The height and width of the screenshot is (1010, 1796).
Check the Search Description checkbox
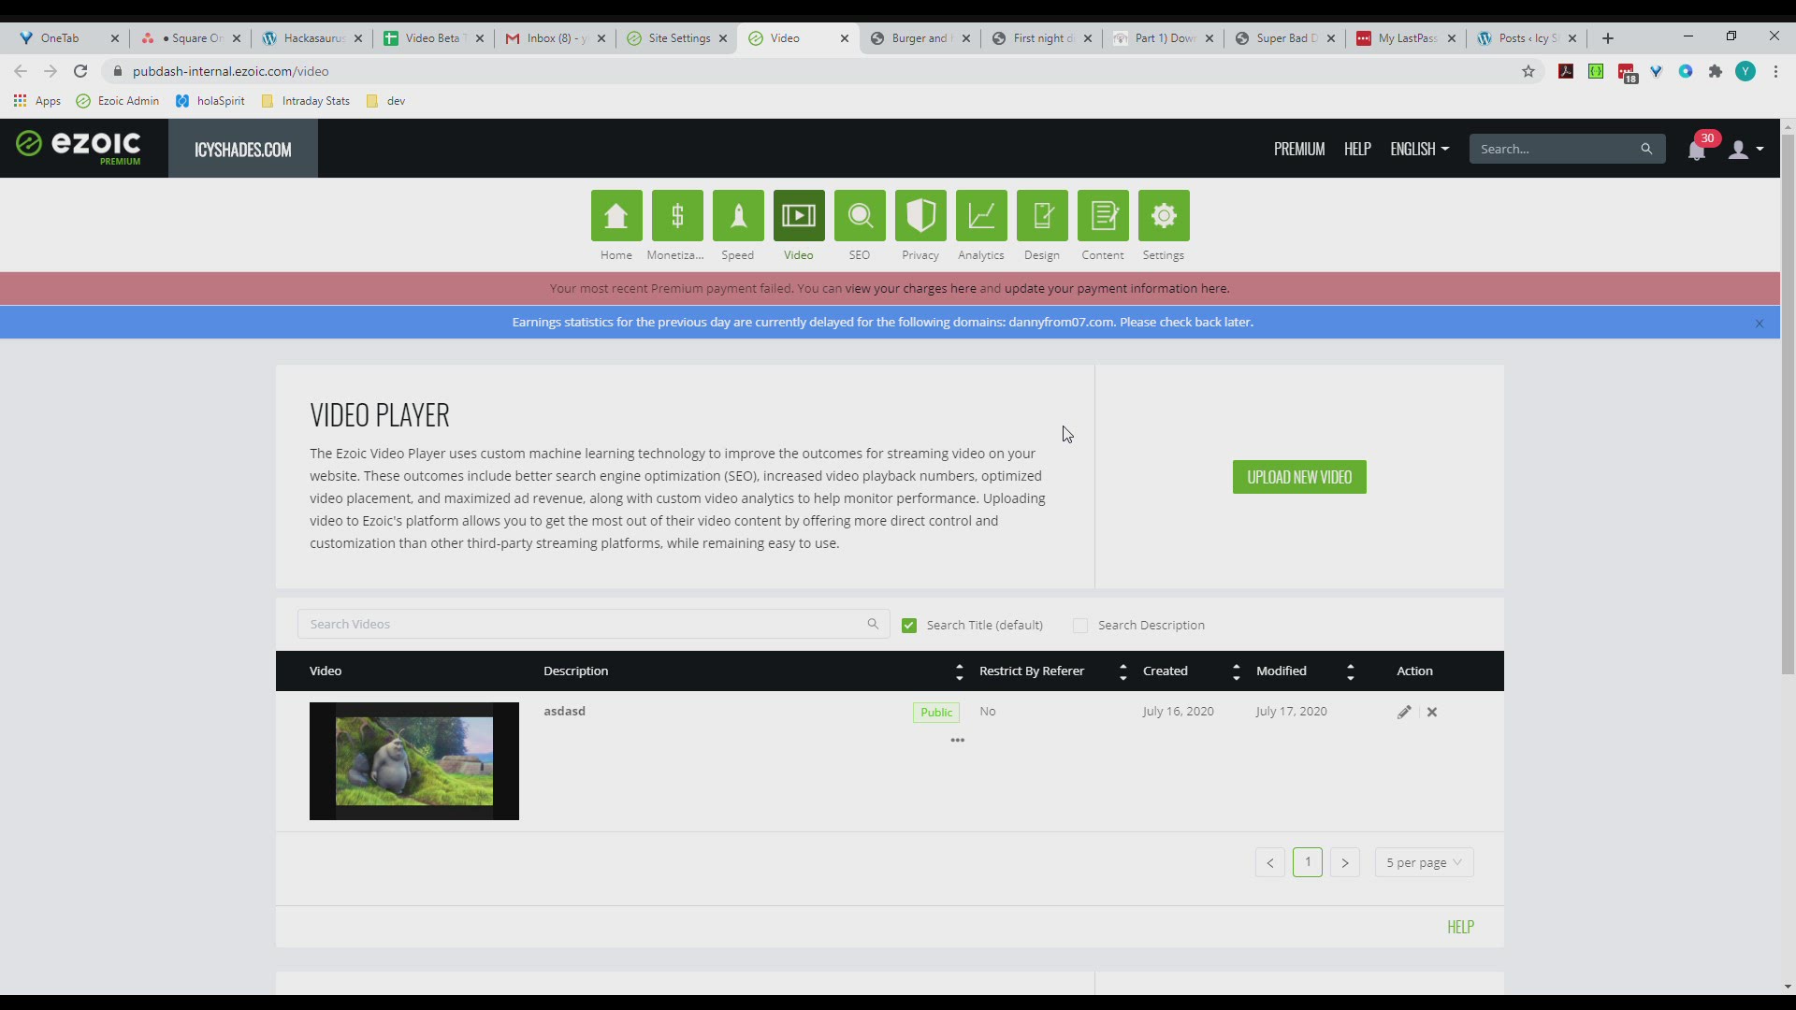pos(1080,626)
